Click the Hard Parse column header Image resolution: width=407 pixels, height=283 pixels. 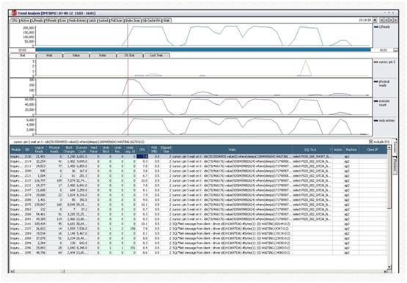pyautogui.click(x=94, y=150)
